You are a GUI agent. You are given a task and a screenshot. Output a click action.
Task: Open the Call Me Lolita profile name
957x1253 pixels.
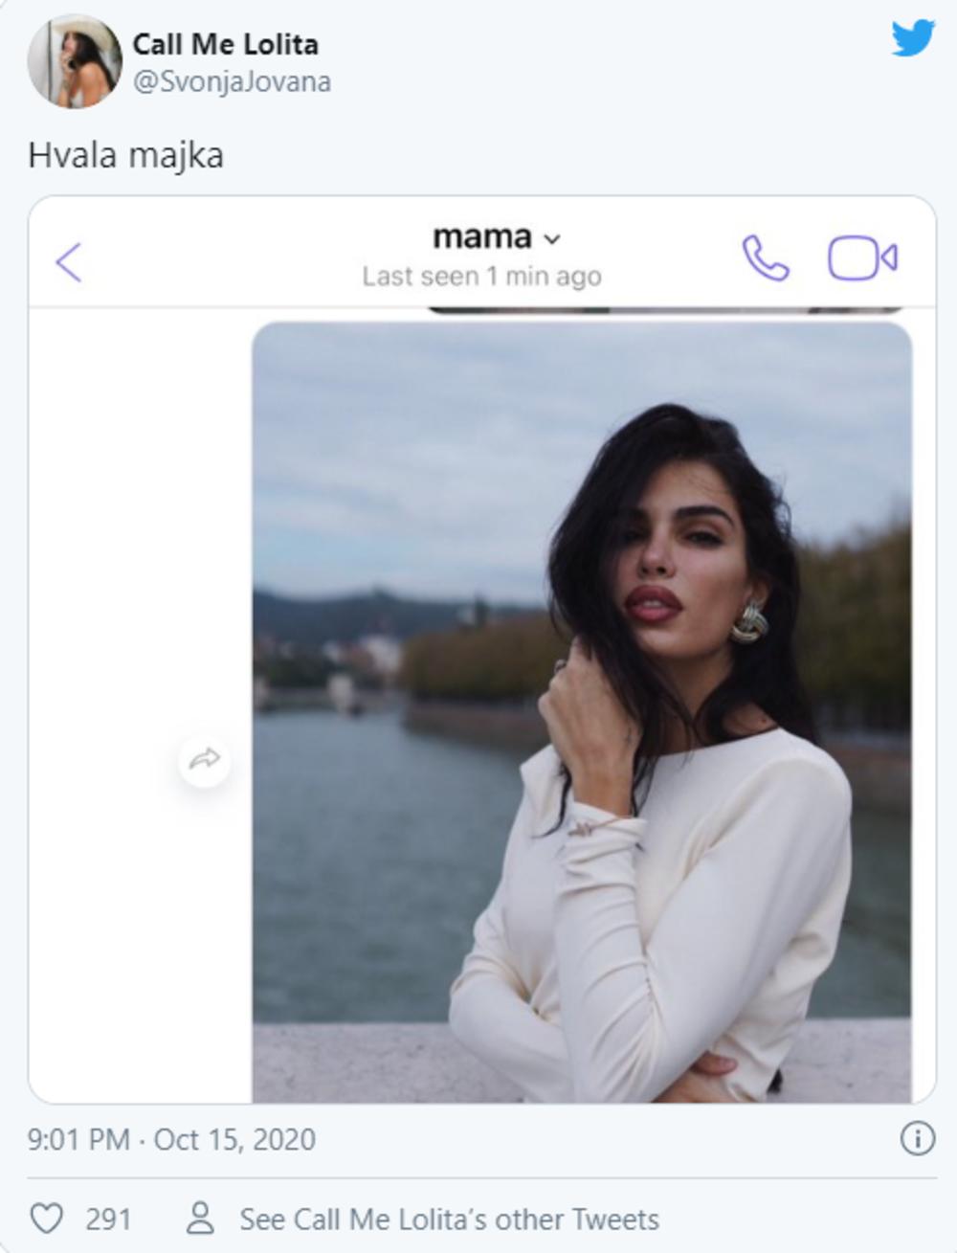pos(225,44)
